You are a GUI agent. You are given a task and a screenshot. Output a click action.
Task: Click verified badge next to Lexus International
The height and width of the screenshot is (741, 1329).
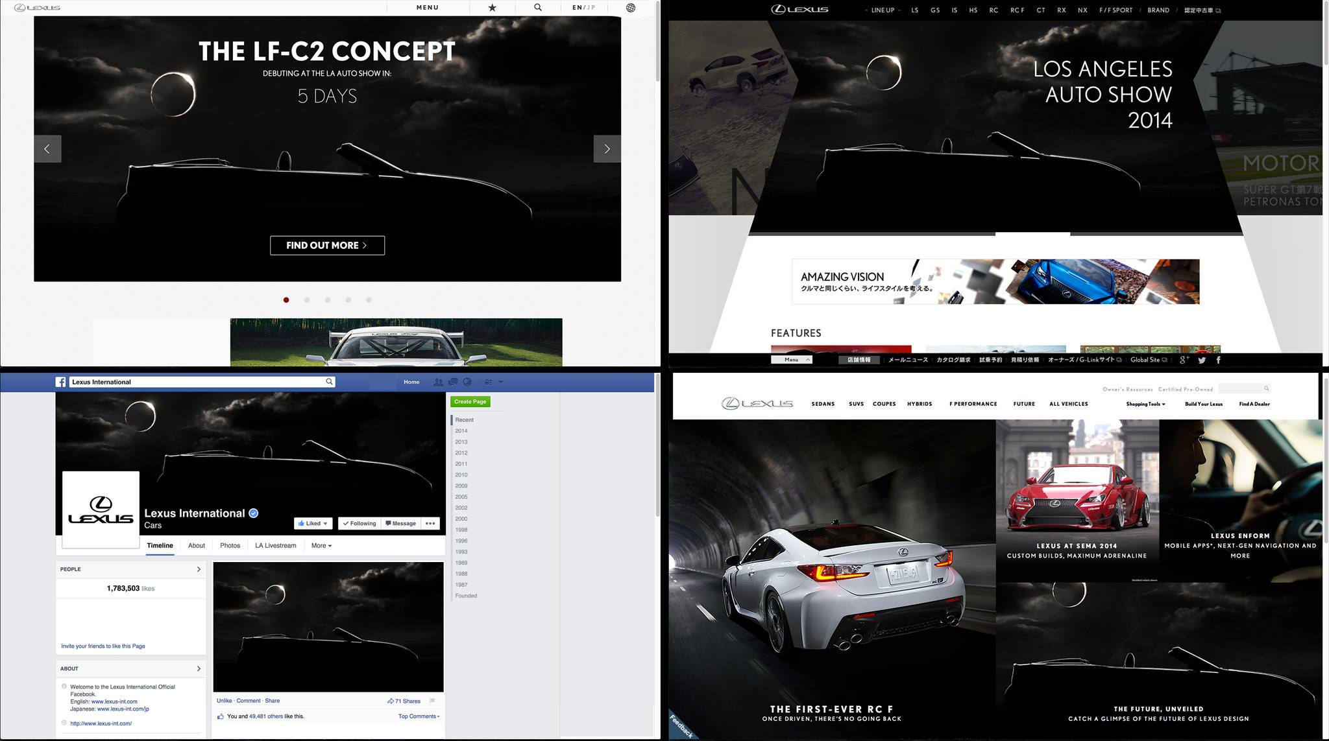point(254,513)
